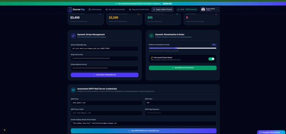This screenshot has height=134, width=286.
Task: Click the $95 platform fees value
Action: point(150,18)
